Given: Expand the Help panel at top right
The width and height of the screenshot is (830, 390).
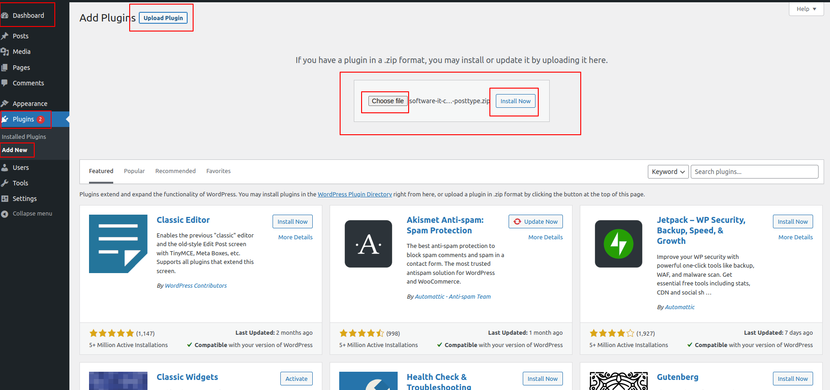Looking at the screenshot, I should [x=806, y=9].
